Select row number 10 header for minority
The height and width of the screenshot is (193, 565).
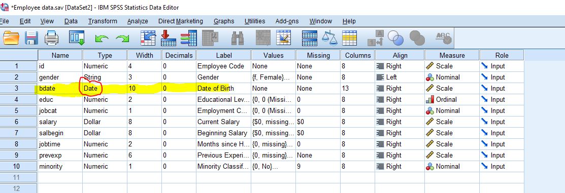point(19,166)
